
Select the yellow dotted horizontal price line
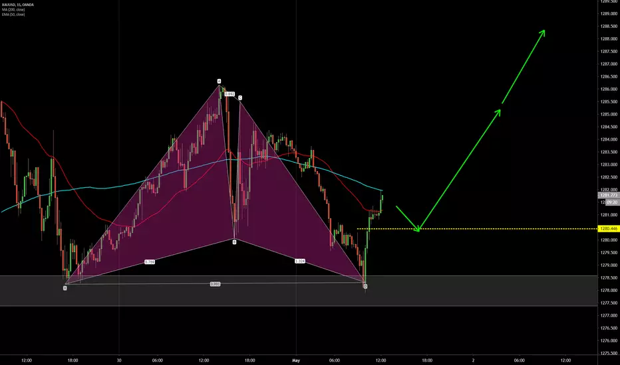477,228
